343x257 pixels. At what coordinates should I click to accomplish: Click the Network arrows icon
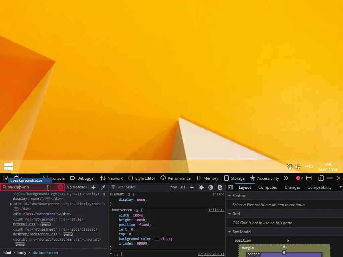coord(103,178)
